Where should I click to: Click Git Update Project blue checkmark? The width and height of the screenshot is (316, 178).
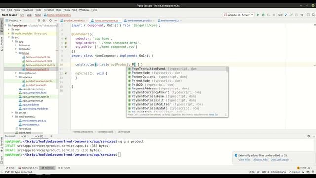pos(286,15)
